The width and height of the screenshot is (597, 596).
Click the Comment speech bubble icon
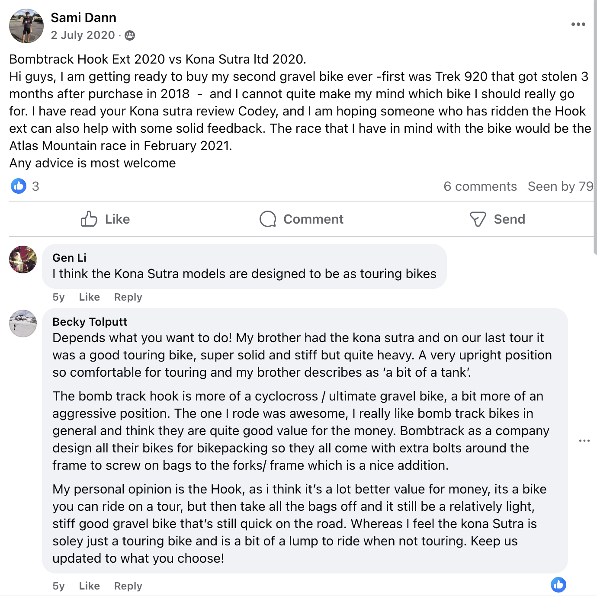268,219
